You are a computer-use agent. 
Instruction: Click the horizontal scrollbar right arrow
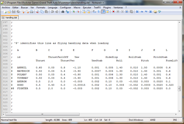coord(176,114)
